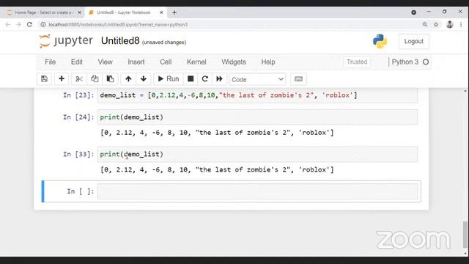This screenshot has height=264, width=469.
Task: Click the Jupyter logo
Action: [x=66, y=41]
